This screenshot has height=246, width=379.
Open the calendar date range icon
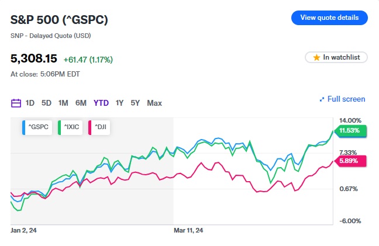[x=16, y=103]
